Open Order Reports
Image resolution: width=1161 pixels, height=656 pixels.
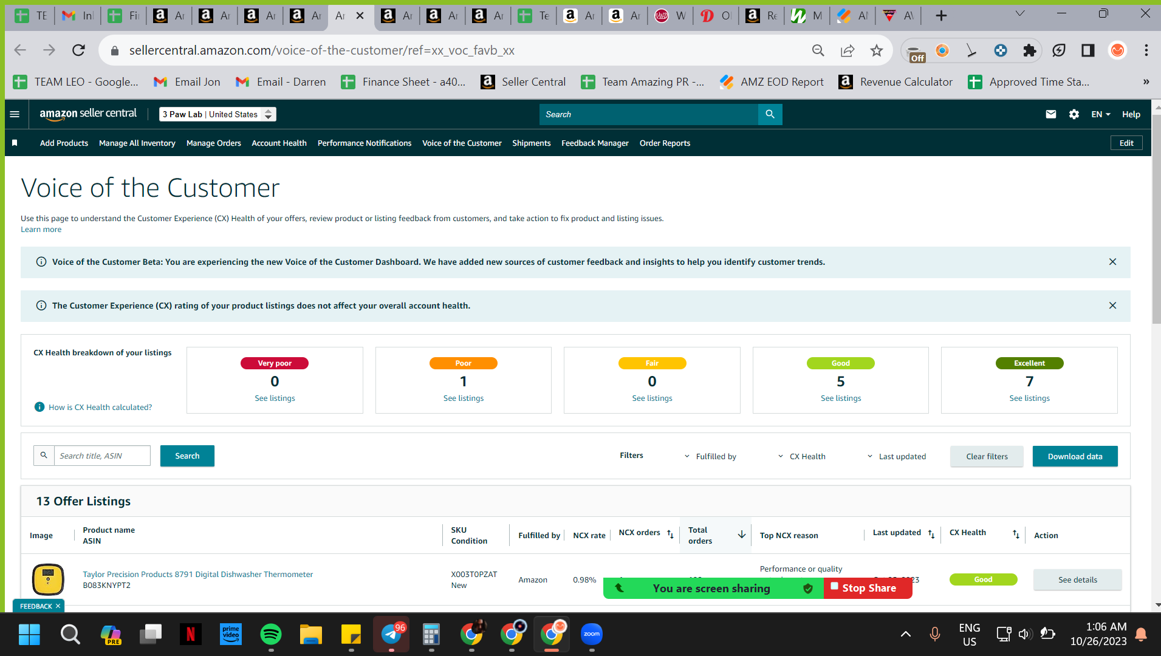pos(665,143)
